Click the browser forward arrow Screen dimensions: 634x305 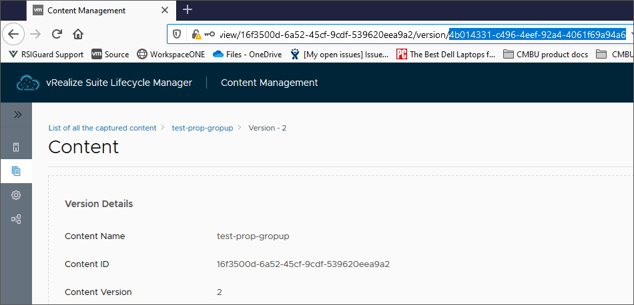tap(35, 34)
